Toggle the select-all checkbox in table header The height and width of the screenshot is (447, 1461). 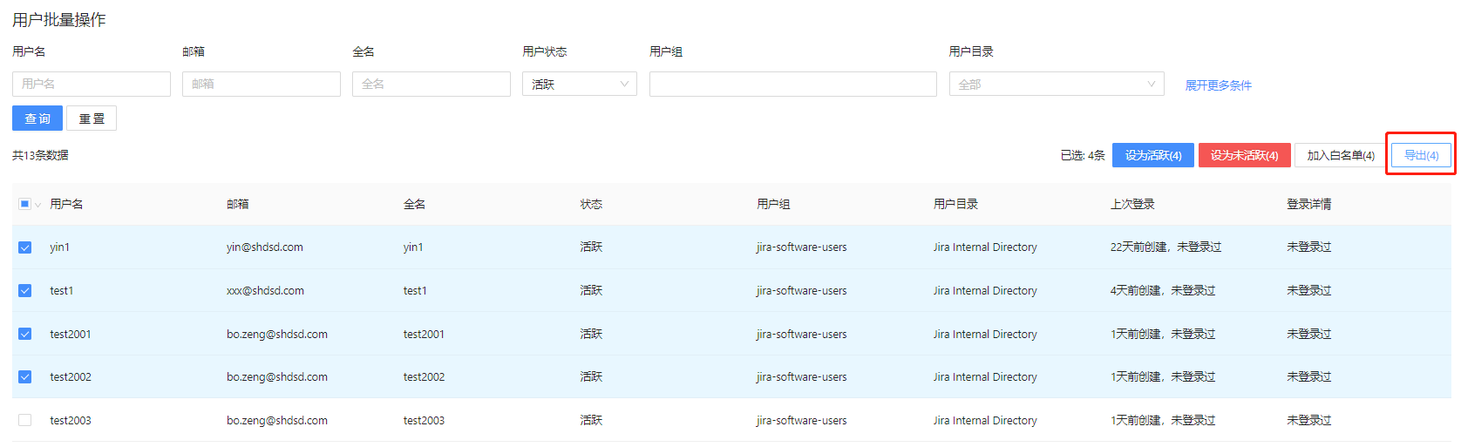tap(24, 204)
